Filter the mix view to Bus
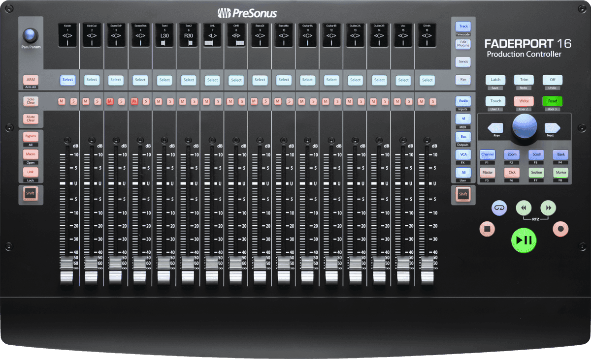This screenshot has width=591, height=359. tap(463, 136)
